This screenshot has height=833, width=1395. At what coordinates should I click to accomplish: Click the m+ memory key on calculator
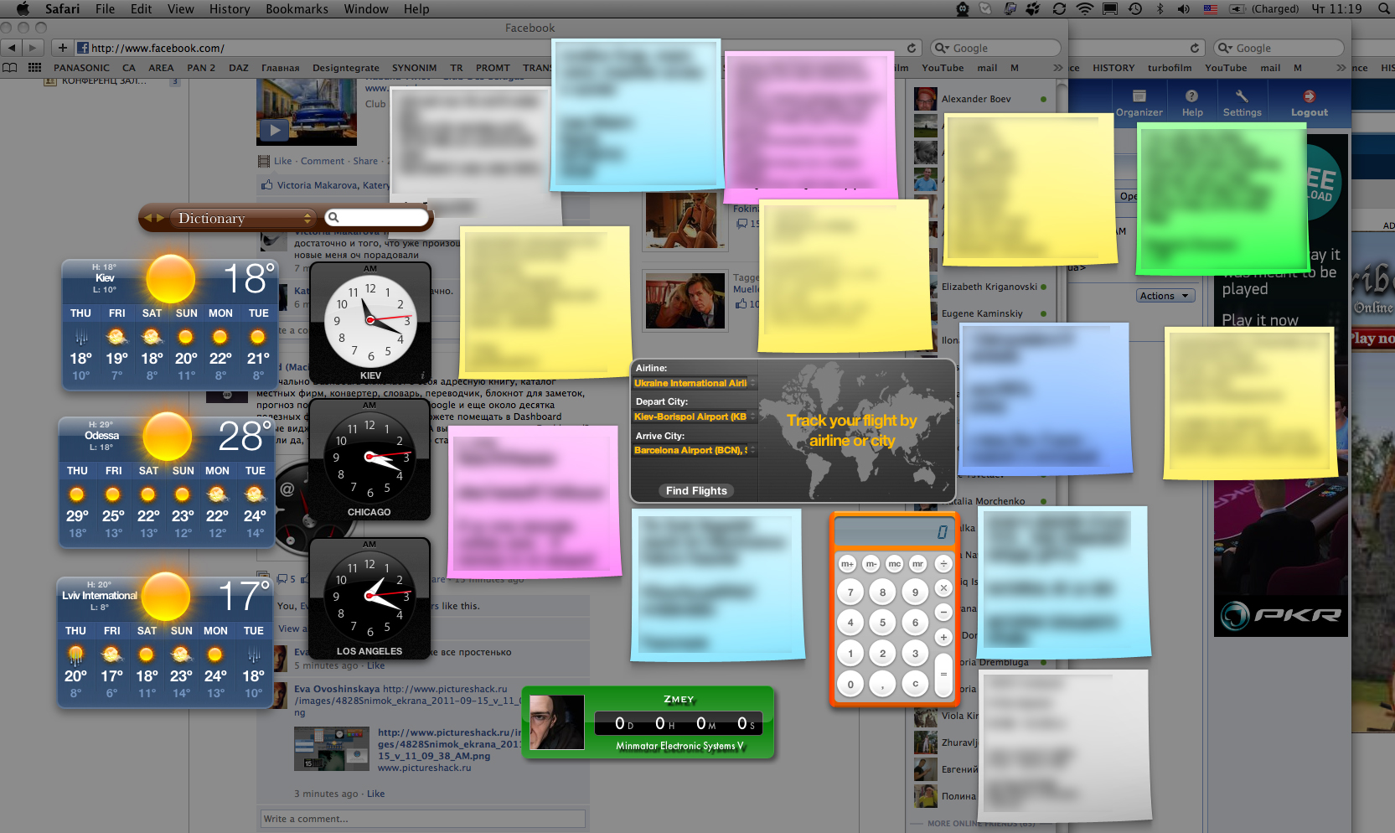[848, 564]
